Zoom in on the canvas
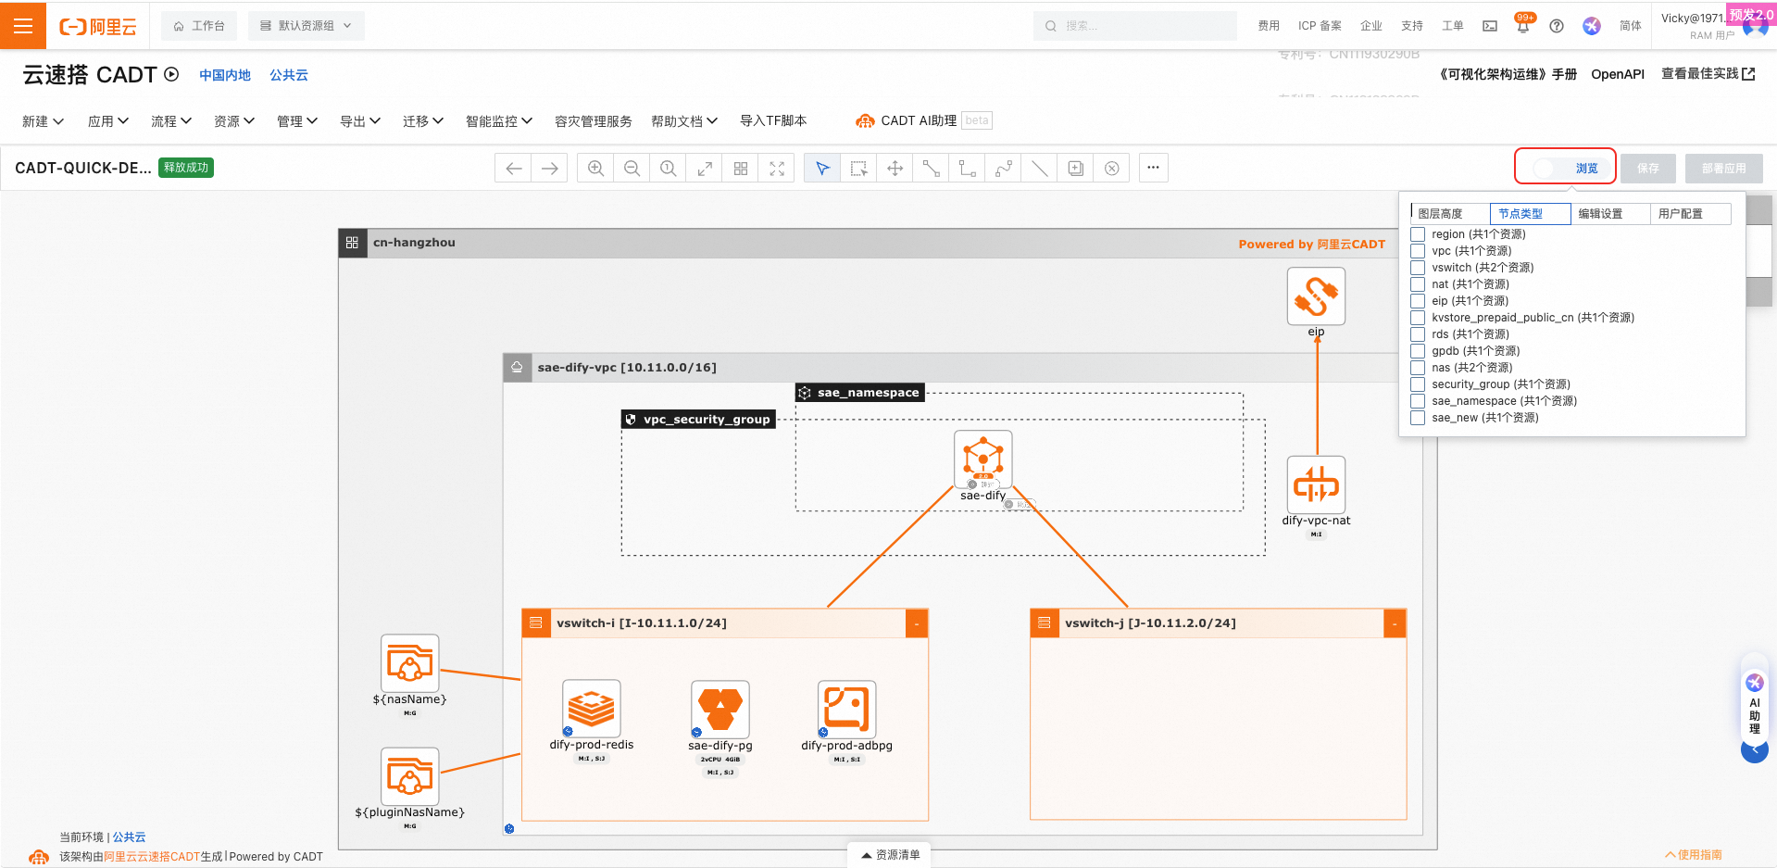Viewport: 1777px width, 868px height. (595, 169)
